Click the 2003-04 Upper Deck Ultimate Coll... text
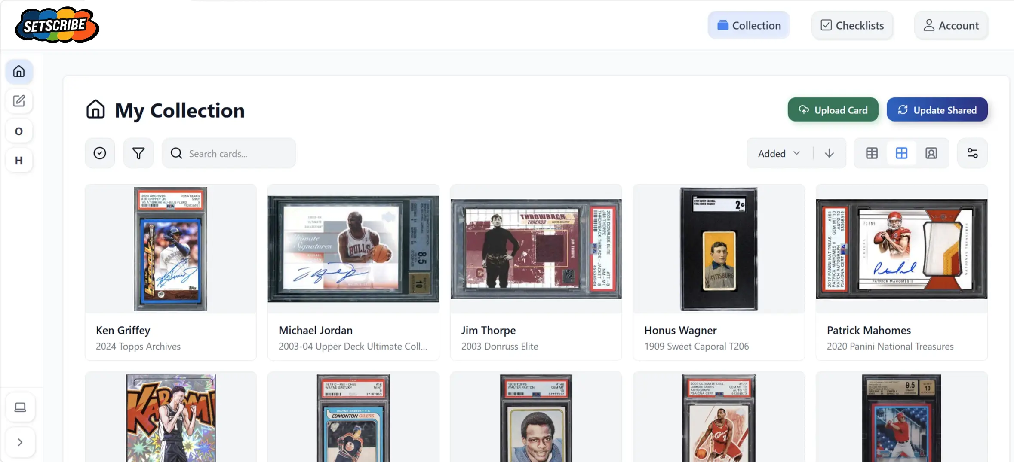The width and height of the screenshot is (1014, 462). 353,346
